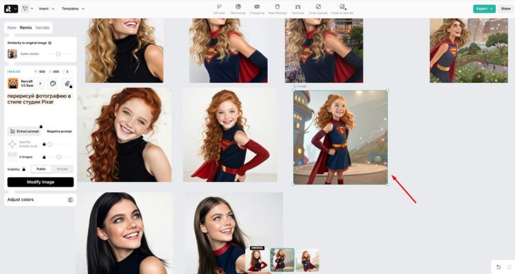Select the redhead girl in black turtleneck photo
This screenshot has width=515, height=274.
[124, 135]
